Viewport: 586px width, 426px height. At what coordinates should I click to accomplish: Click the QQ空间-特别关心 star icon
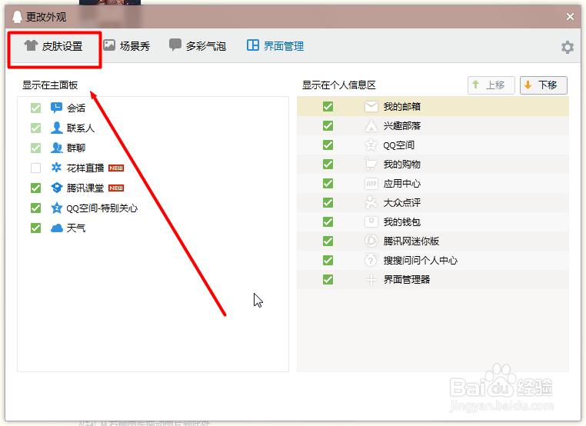pos(56,208)
